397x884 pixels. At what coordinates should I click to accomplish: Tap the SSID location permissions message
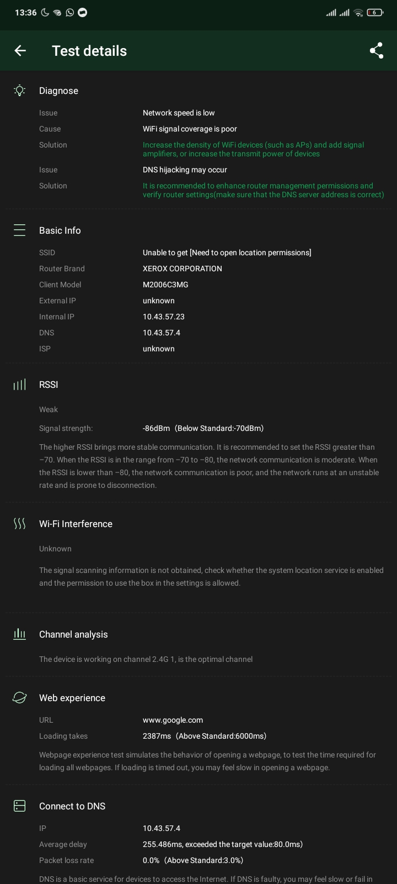click(227, 252)
